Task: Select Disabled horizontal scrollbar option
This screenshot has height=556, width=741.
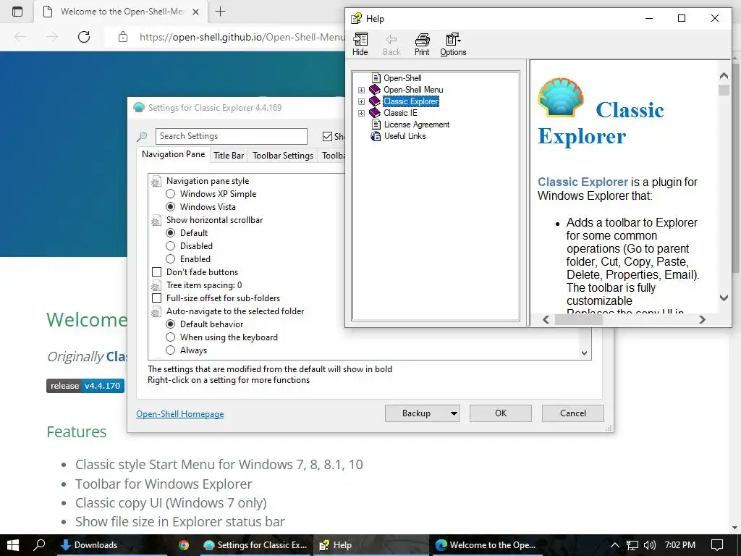Action: 171,246
